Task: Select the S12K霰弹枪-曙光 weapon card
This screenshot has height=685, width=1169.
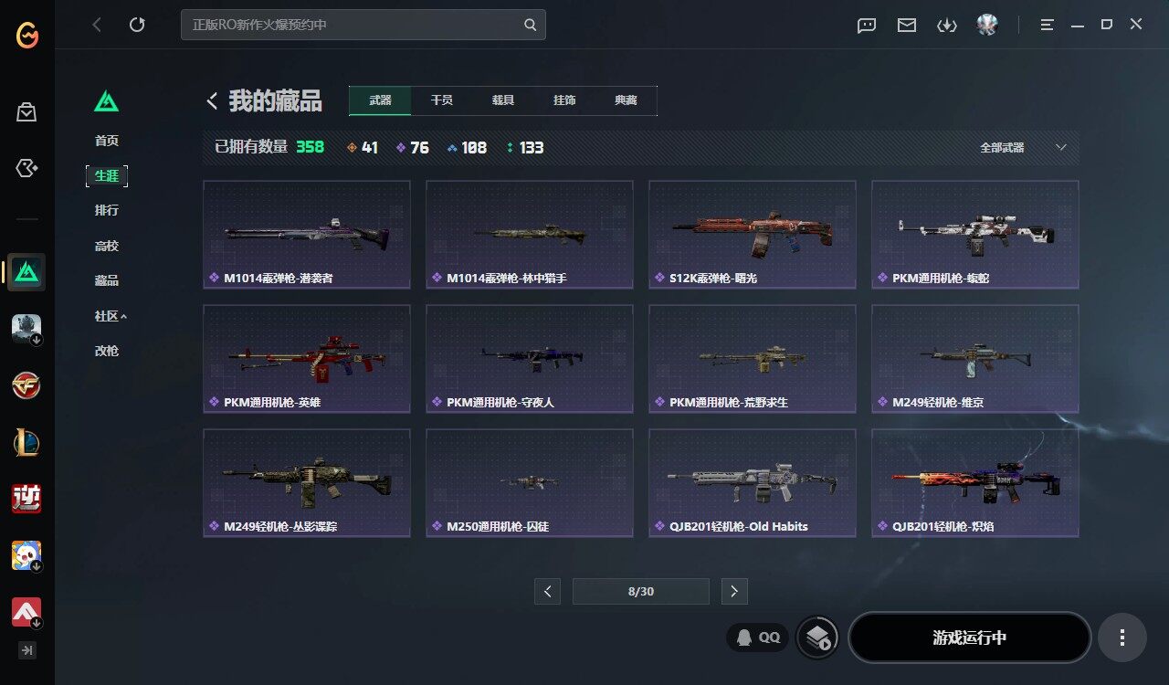Action: click(x=753, y=235)
